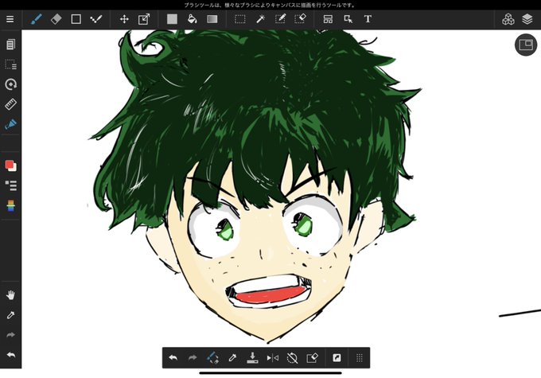Select the Operation cursor tool
The height and width of the screenshot is (378, 541).
click(x=348, y=19)
